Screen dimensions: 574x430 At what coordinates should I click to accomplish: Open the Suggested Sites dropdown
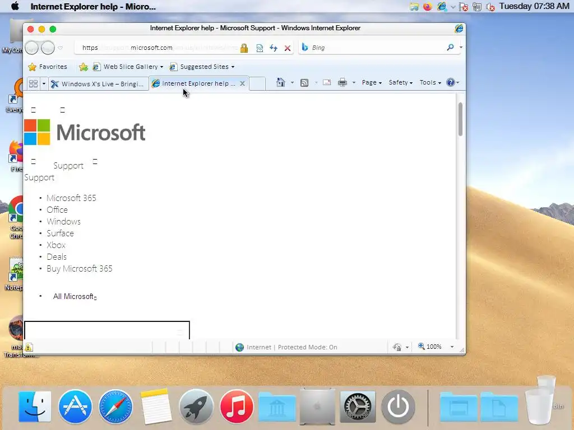[202, 67]
